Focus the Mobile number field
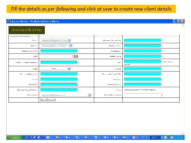Screen dimensions: 191x143 point(59,79)
